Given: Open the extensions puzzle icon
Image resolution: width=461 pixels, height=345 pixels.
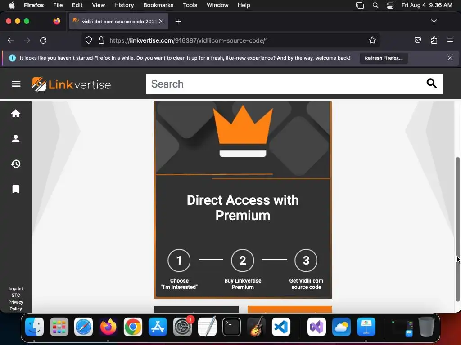Looking at the screenshot, I should (x=434, y=40).
